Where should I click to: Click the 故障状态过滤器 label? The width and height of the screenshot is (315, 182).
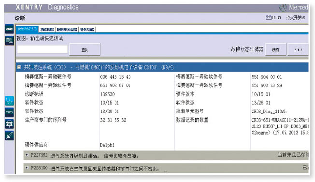[x=247, y=49]
